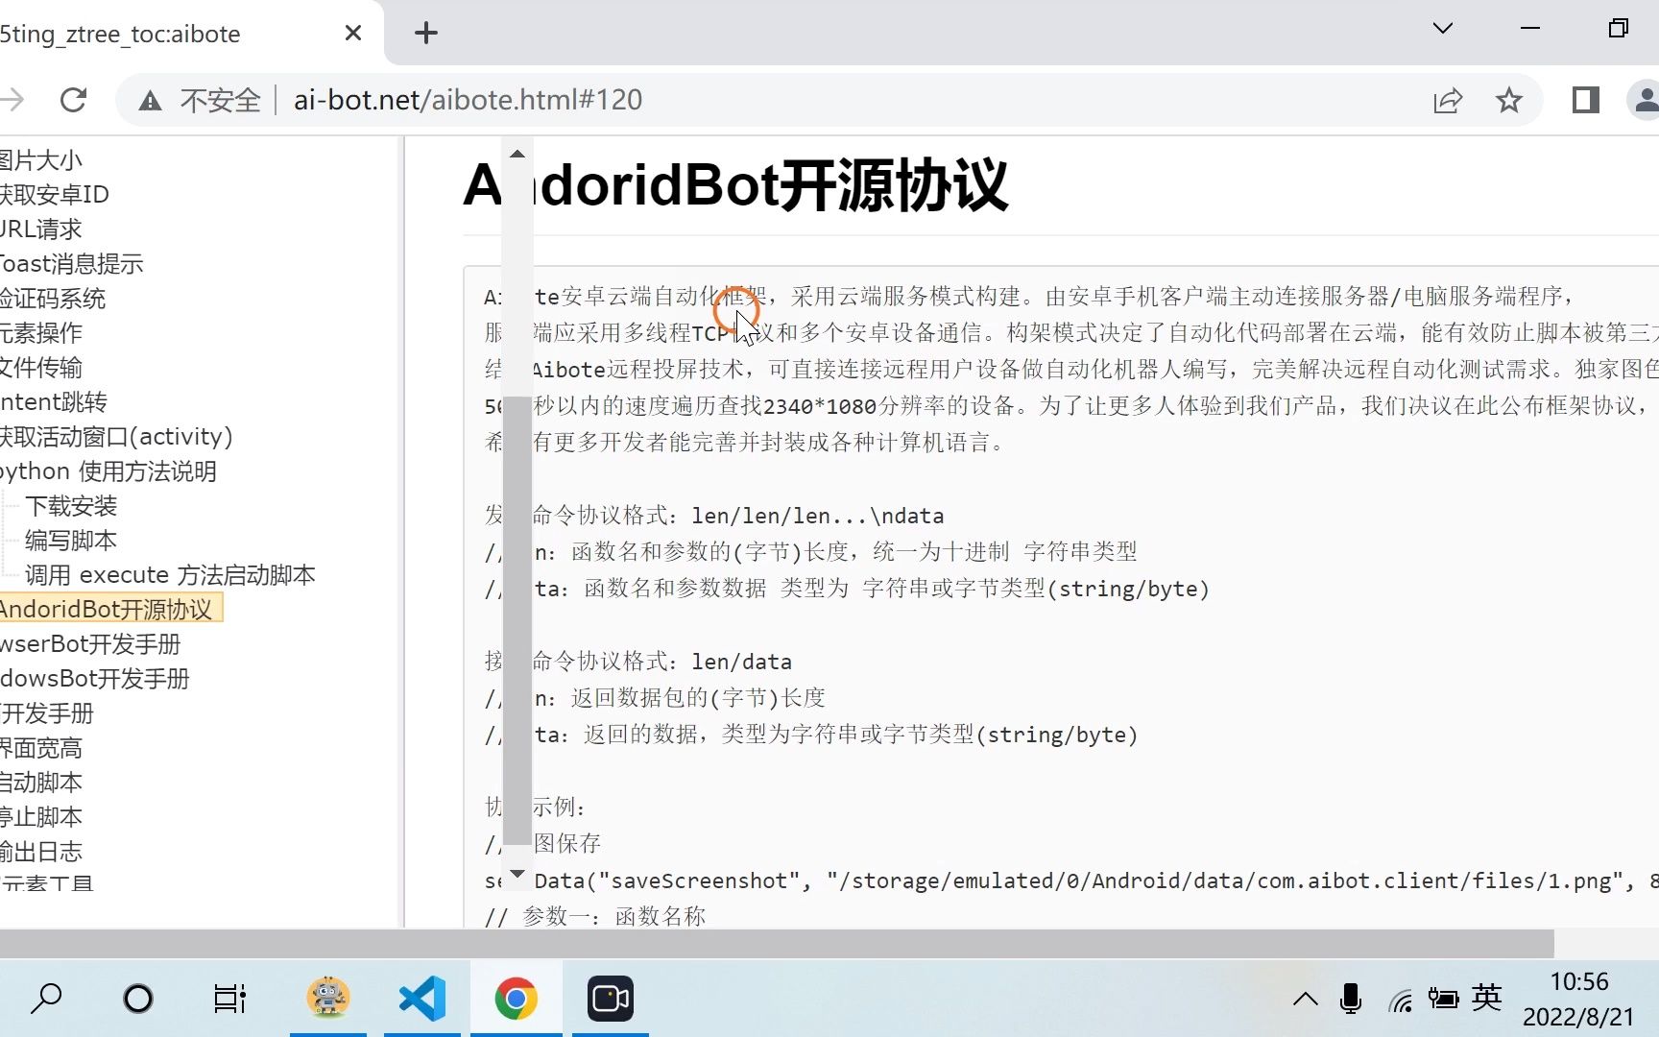This screenshot has width=1659, height=1037.
Task: Select the 获取安卓ID sidebar item
Action: click(x=55, y=195)
